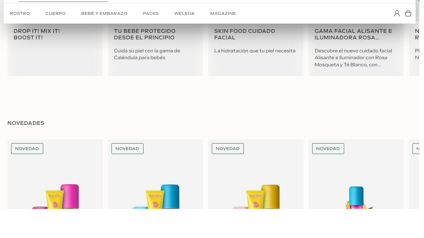Click the NOVEDAD badge on pink sunscreen product
Screen dimensions: 424x238
tap(27, 148)
